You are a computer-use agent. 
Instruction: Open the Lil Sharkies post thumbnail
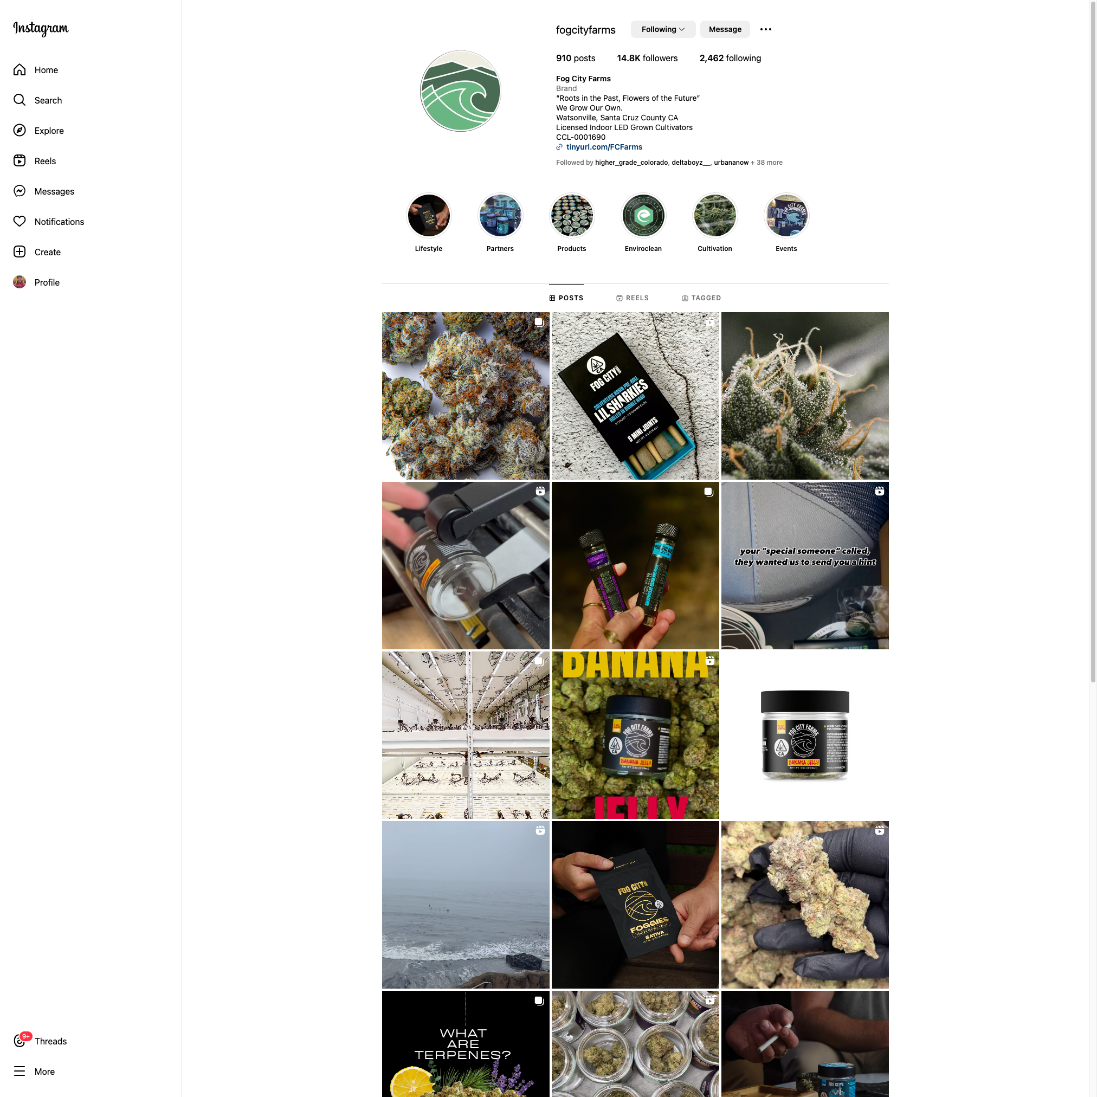coord(635,396)
